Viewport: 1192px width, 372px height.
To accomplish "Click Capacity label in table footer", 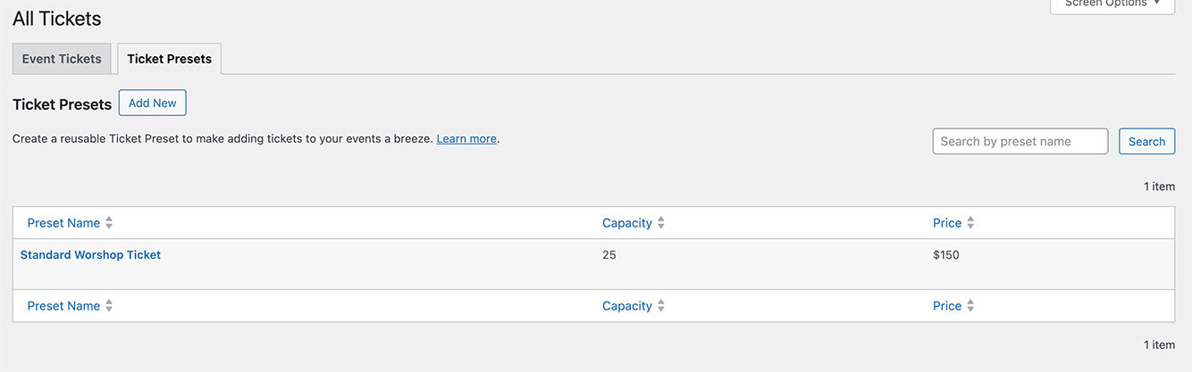I will [x=627, y=306].
